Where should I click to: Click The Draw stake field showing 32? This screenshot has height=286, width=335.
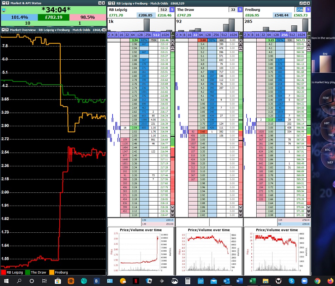(x=233, y=10)
